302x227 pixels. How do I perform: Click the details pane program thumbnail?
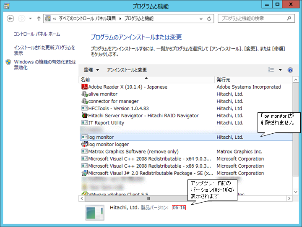click(x=95, y=213)
